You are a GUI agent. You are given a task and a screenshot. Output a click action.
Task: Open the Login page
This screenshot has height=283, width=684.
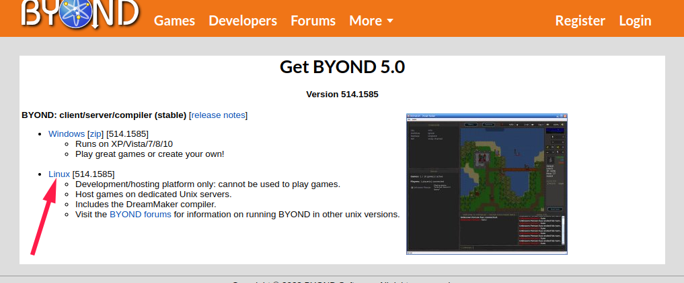[635, 21]
